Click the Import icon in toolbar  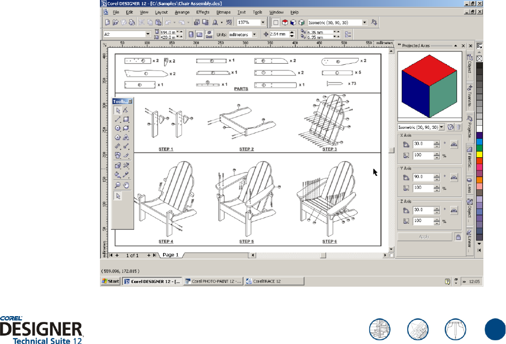click(x=197, y=22)
